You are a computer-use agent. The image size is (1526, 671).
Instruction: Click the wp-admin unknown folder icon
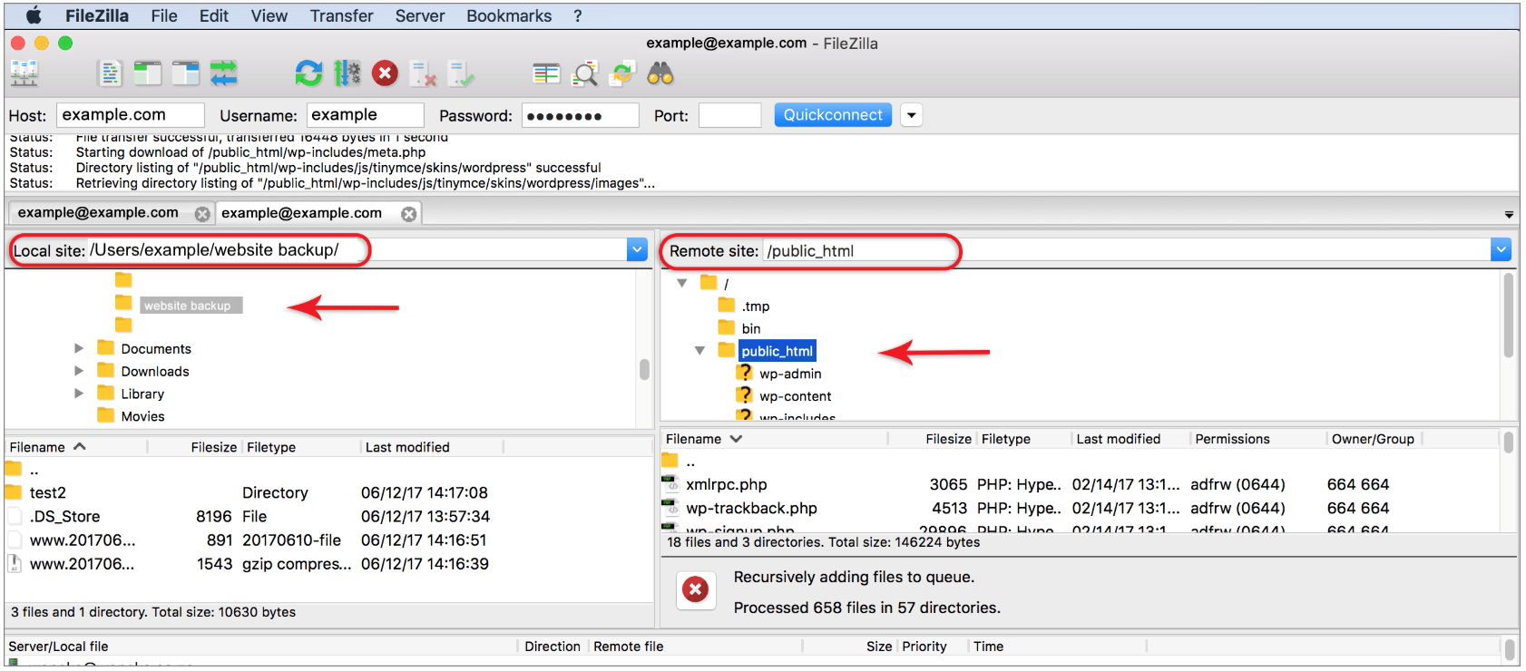click(x=744, y=373)
